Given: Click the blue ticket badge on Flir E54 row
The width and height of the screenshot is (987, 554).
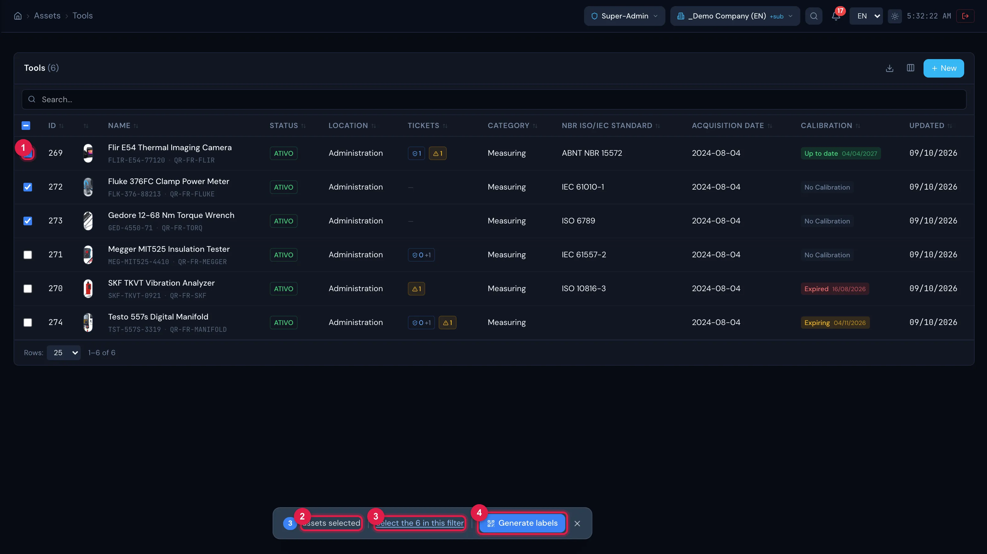Looking at the screenshot, I should (x=416, y=153).
